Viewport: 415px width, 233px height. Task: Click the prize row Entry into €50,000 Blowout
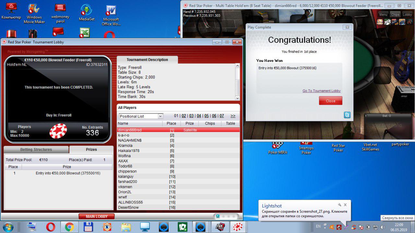[x=58, y=173]
